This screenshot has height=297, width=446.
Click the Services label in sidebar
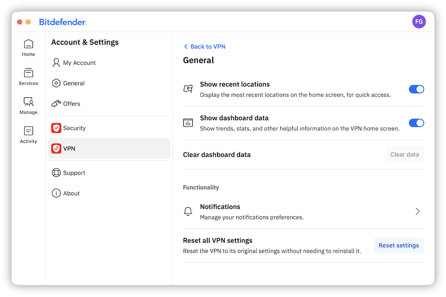29,83
